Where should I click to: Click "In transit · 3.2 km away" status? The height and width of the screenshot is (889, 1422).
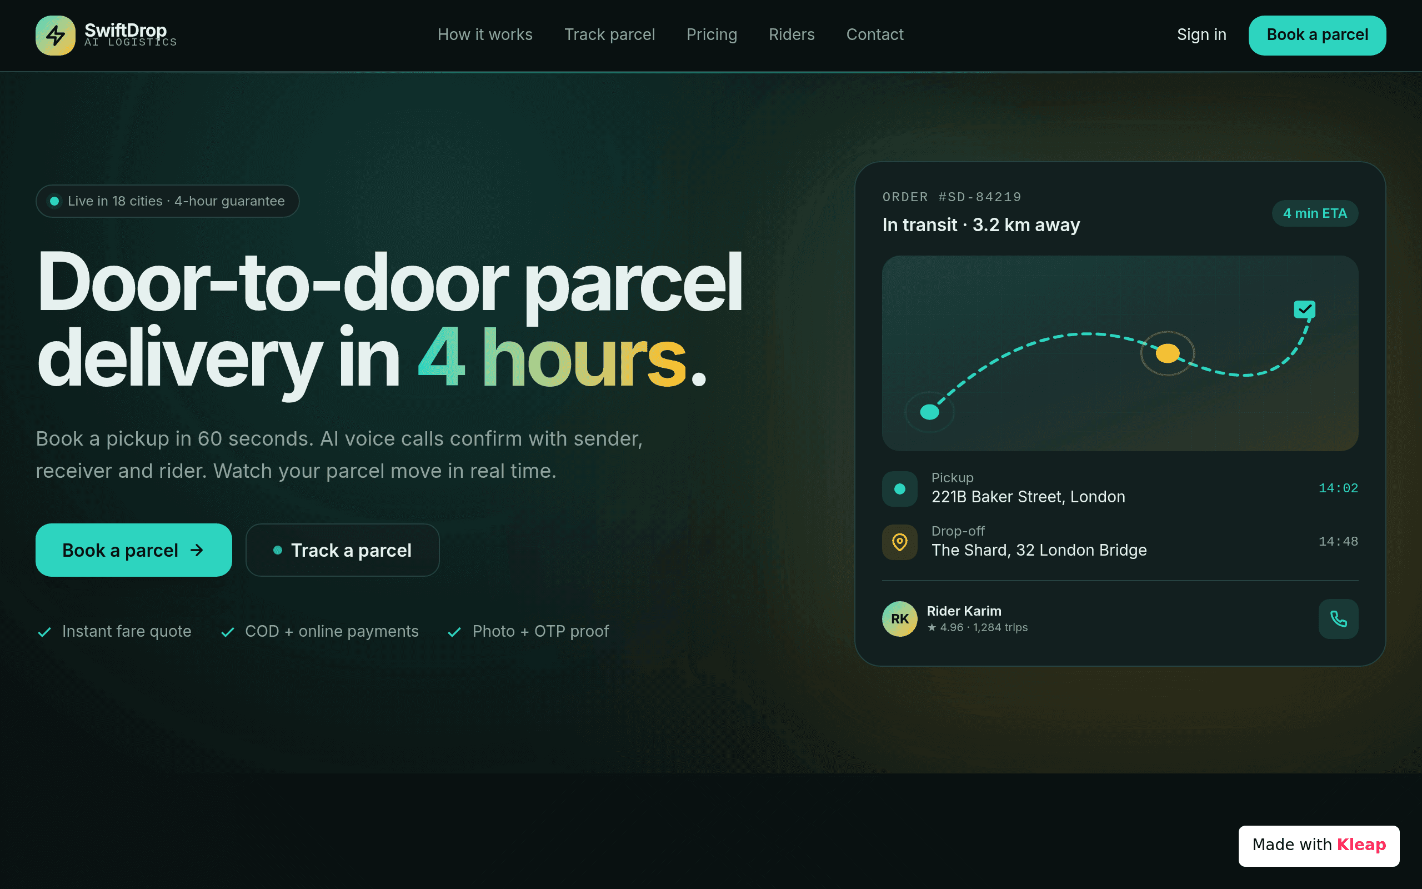click(981, 224)
